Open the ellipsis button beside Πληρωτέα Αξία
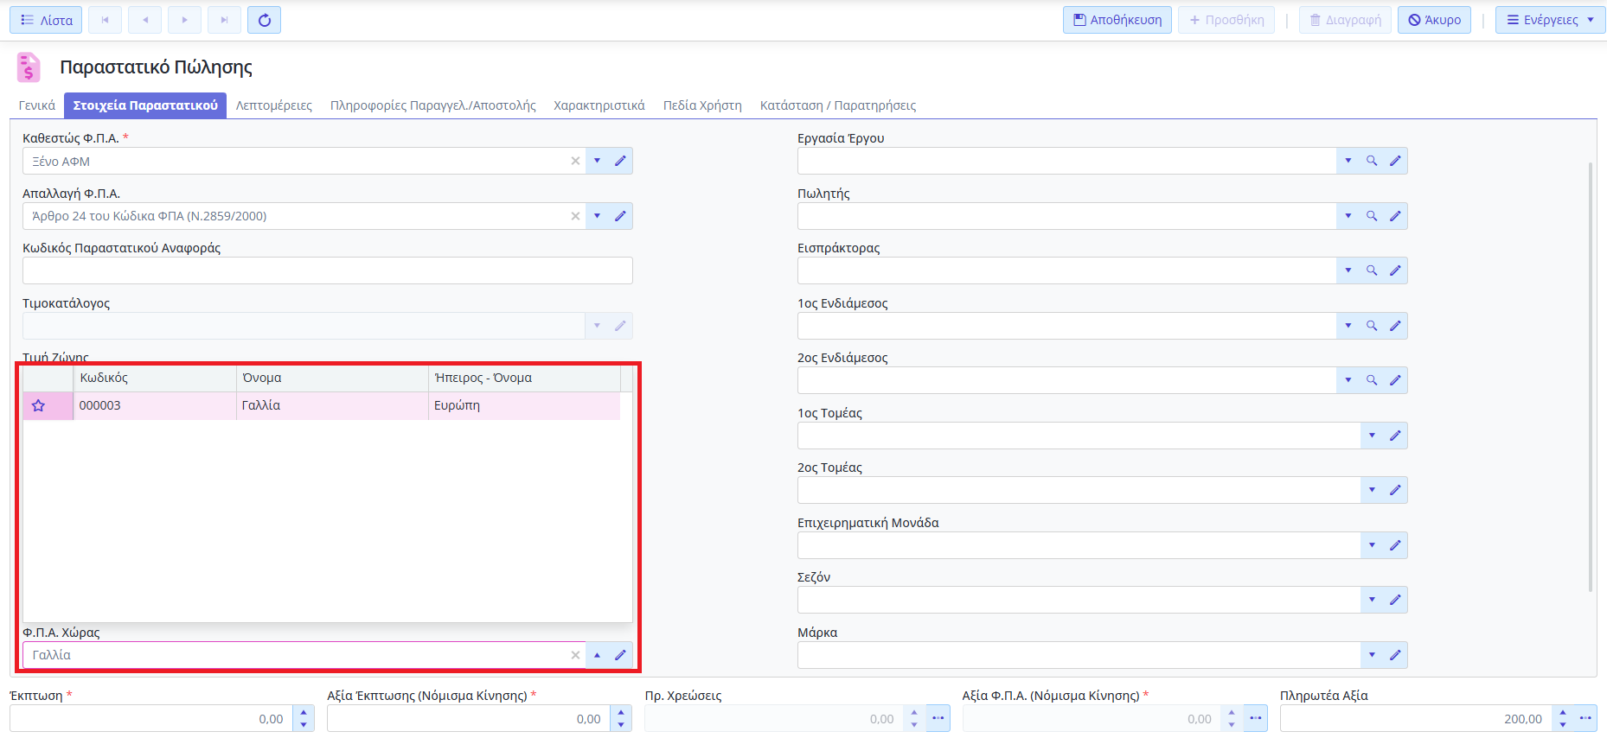This screenshot has height=738, width=1607. (1585, 718)
